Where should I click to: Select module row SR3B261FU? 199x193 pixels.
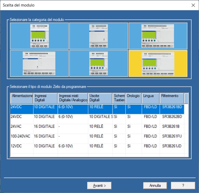(97, 138)
